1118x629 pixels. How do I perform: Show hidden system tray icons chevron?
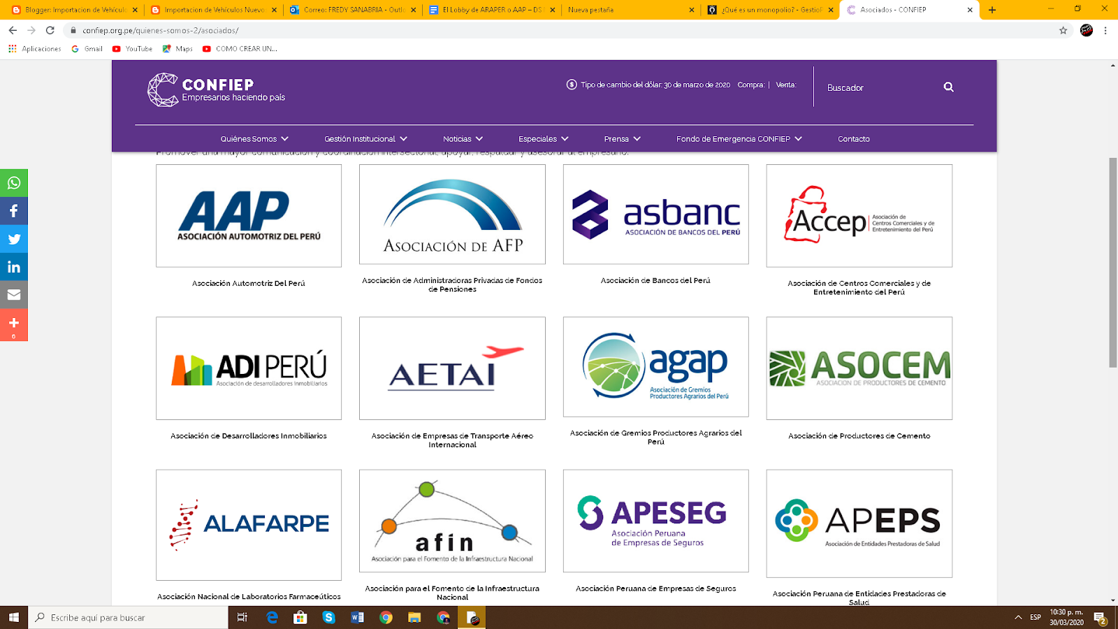pyautogui.click(x=1018, y=617)
